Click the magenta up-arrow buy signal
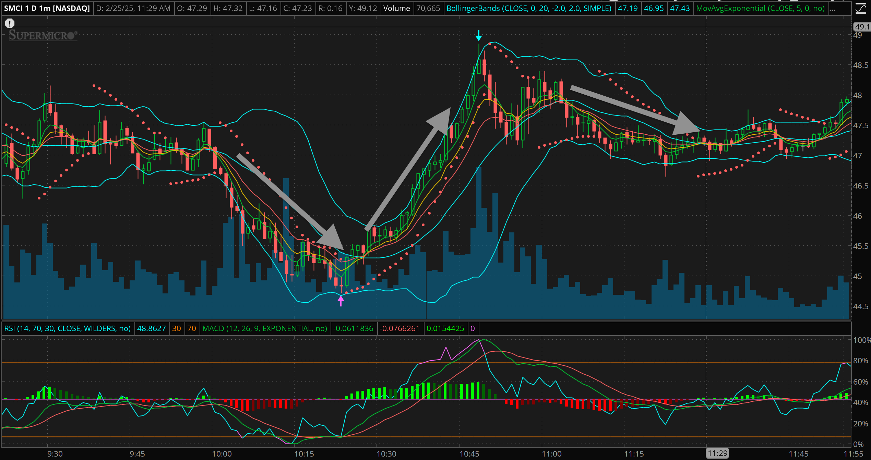Screen dimensions: 871x460 click(341, 301)
